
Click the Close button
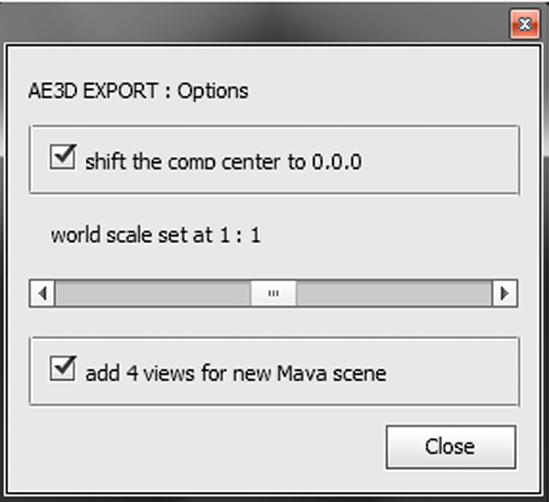pos(451,447)
